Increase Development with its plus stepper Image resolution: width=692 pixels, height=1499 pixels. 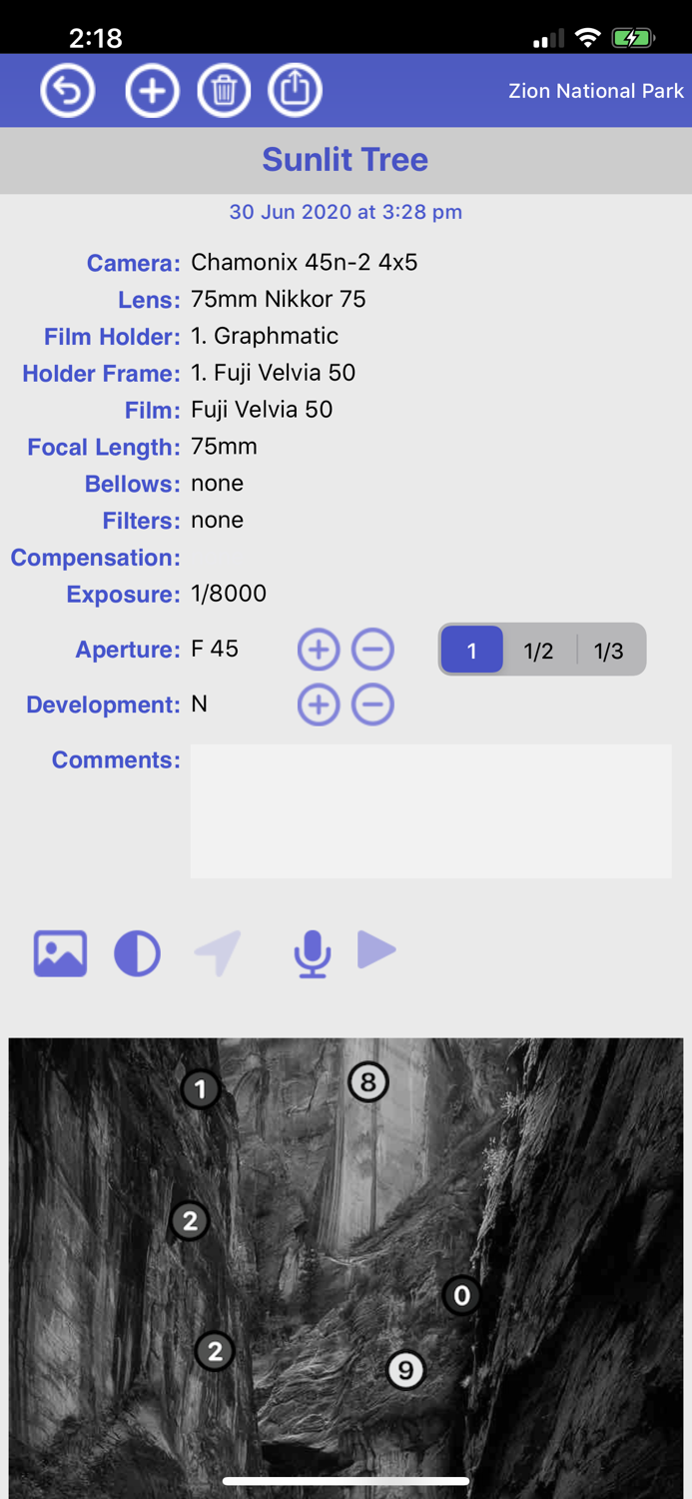coord(318,705)
